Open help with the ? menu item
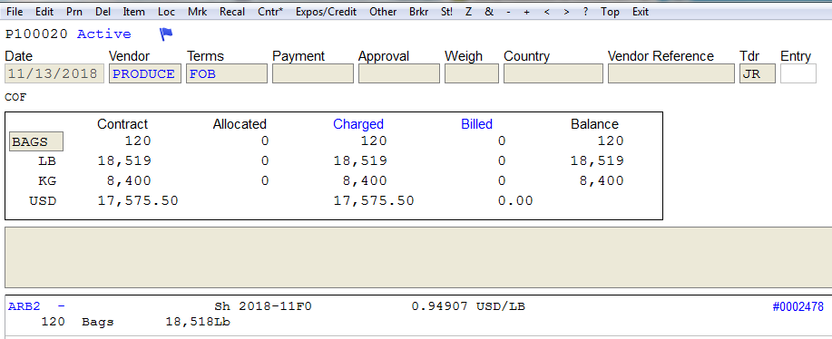The height and width of the screenshot is (339, 832). point(585,12)
